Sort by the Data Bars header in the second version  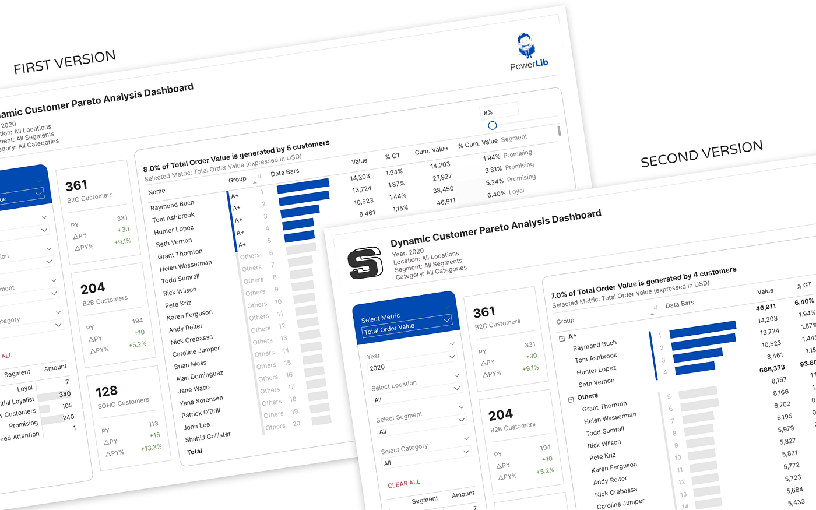680,304
